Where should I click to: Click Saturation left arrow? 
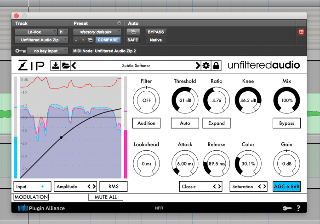tap(260, 186)
